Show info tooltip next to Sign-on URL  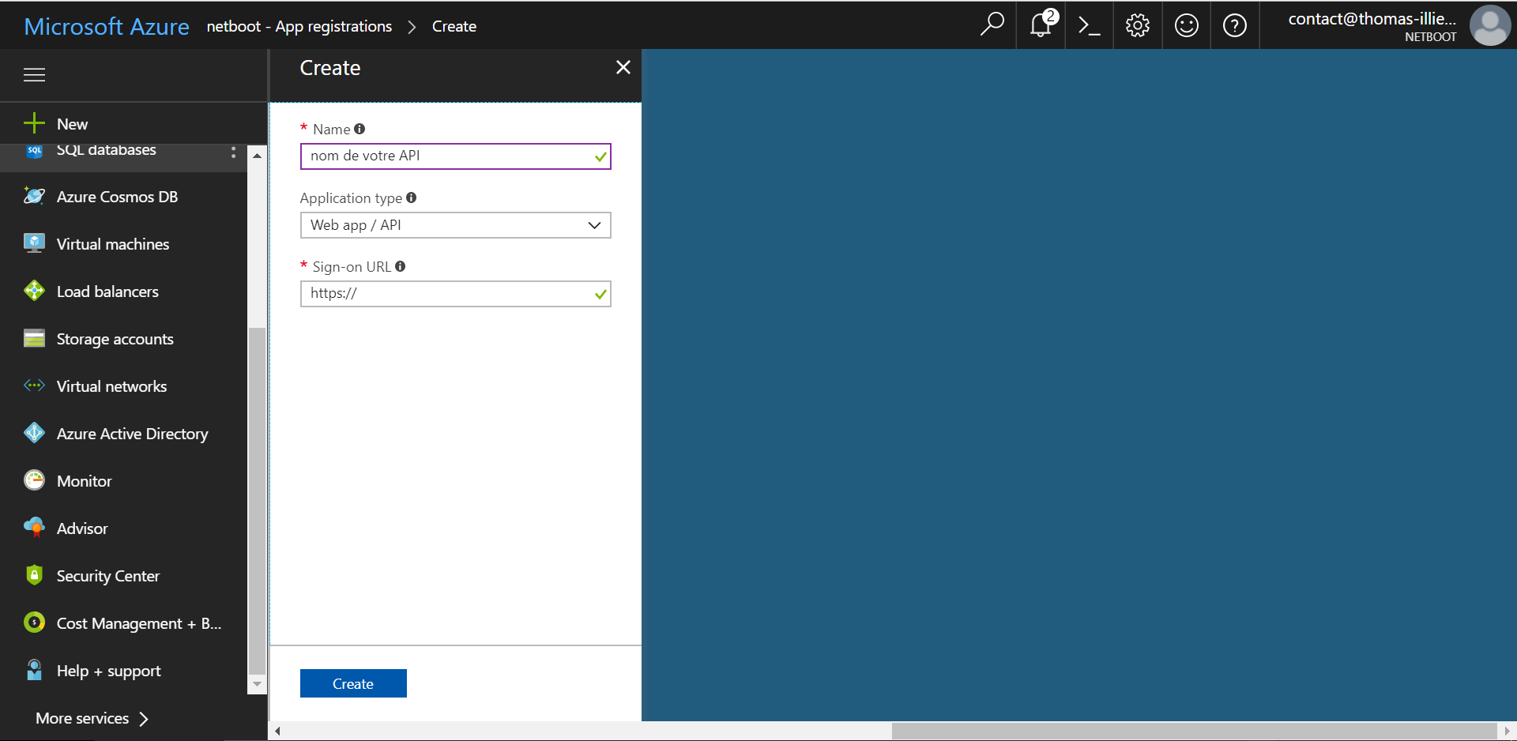pyautogui.click(x=401, y=266)
